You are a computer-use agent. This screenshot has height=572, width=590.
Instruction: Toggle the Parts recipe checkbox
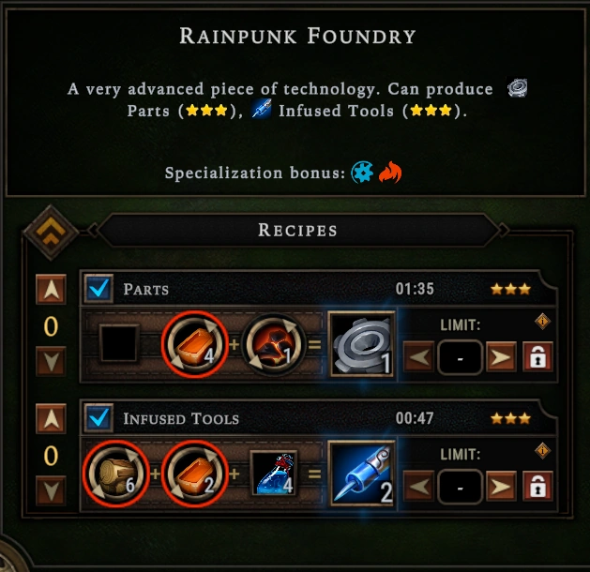click(98, 289)
